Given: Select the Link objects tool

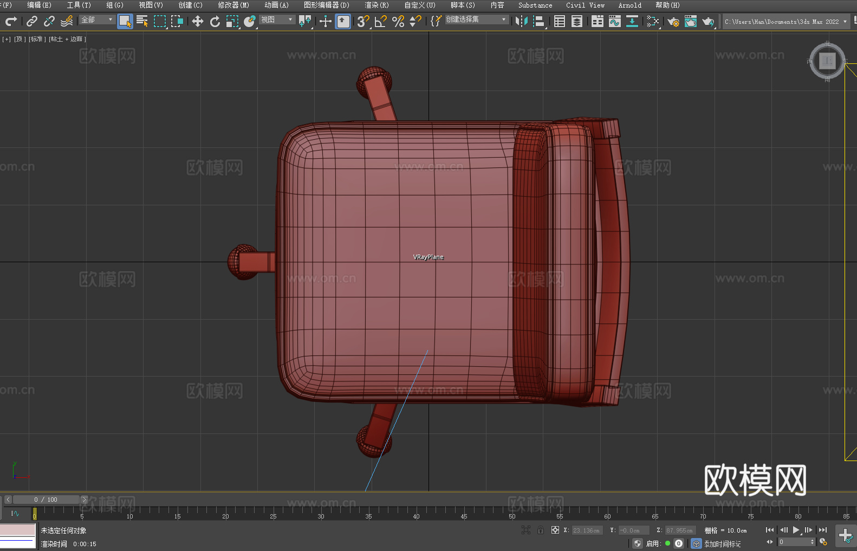Looking at the screenshot, I should click(x=32, y=21).
